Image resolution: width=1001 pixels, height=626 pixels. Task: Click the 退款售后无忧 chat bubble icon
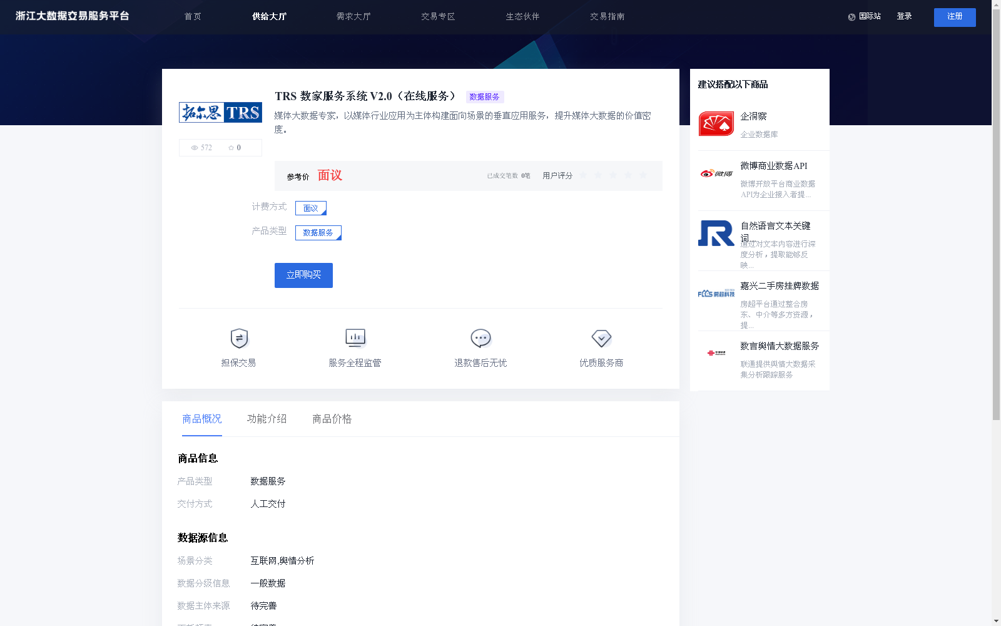480,338
